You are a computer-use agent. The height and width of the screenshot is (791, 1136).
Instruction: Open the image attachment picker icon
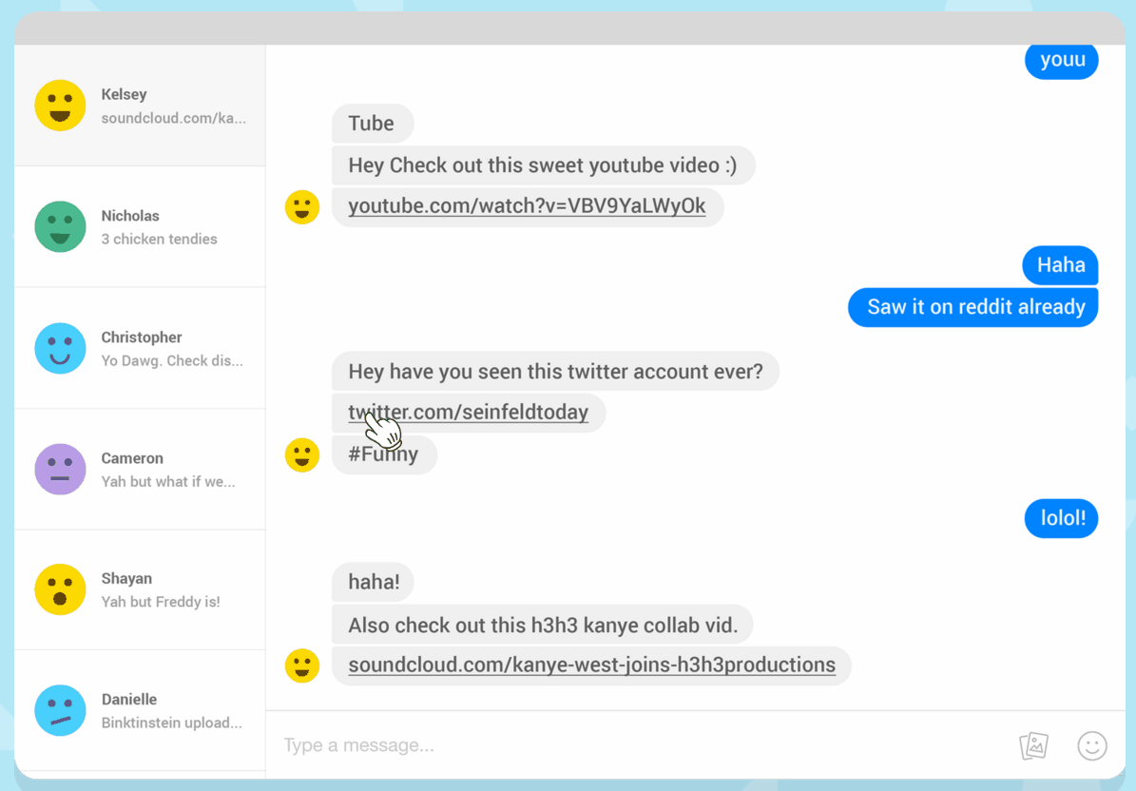1034,745
